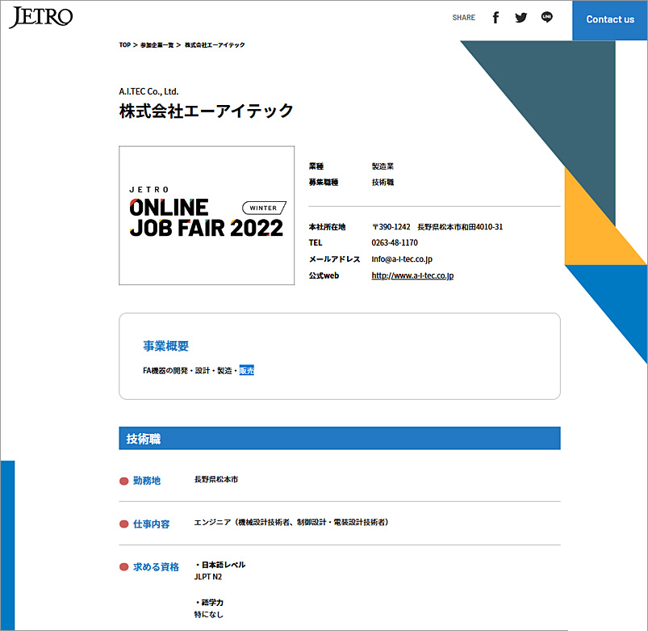Click the エンジニア job description text
Viewport: 648px width, 631px height.
click(292, 522)
